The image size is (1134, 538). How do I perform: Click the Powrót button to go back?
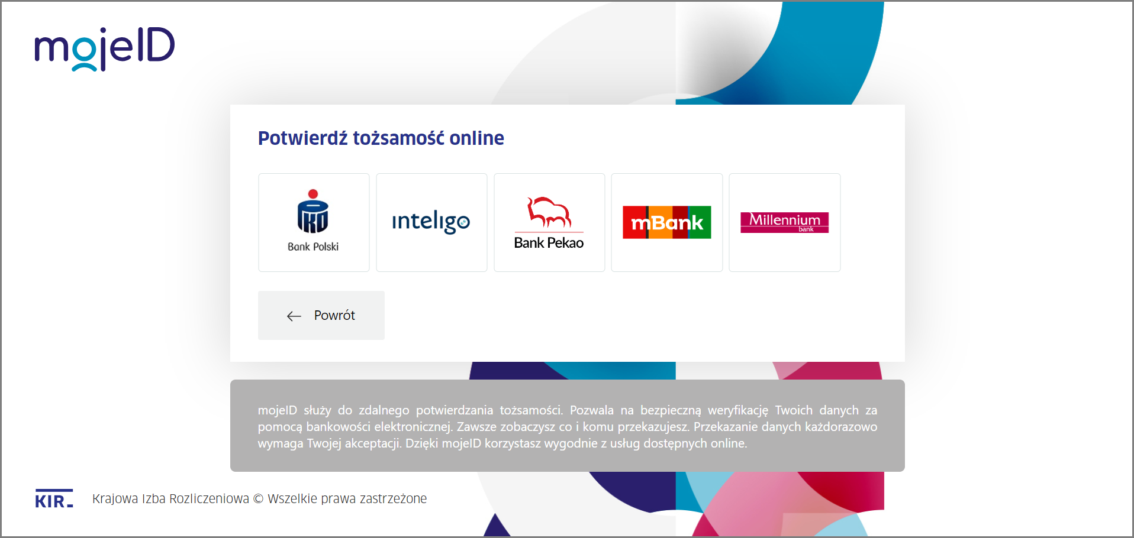(321, 315)
